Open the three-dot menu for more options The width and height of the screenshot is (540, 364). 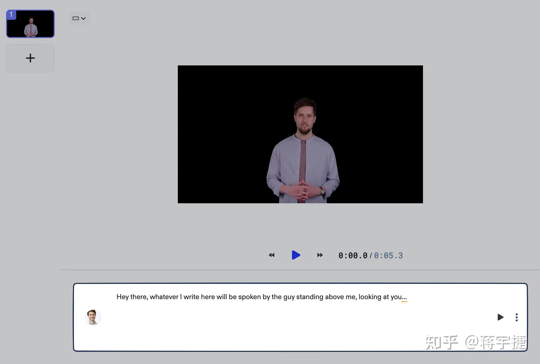516,317
